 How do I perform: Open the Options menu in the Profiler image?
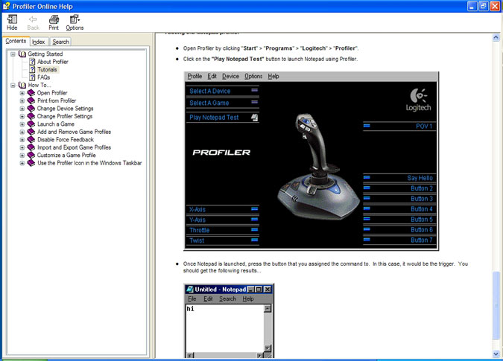[253, 76]
